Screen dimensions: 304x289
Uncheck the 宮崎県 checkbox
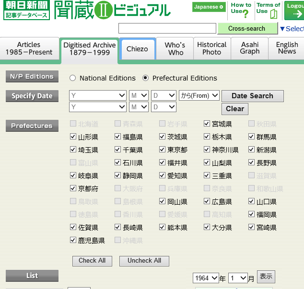click(x=251, y=227)
